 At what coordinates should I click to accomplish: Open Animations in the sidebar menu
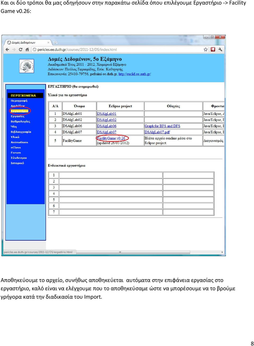pyautogui.click(x=19, y=142)
